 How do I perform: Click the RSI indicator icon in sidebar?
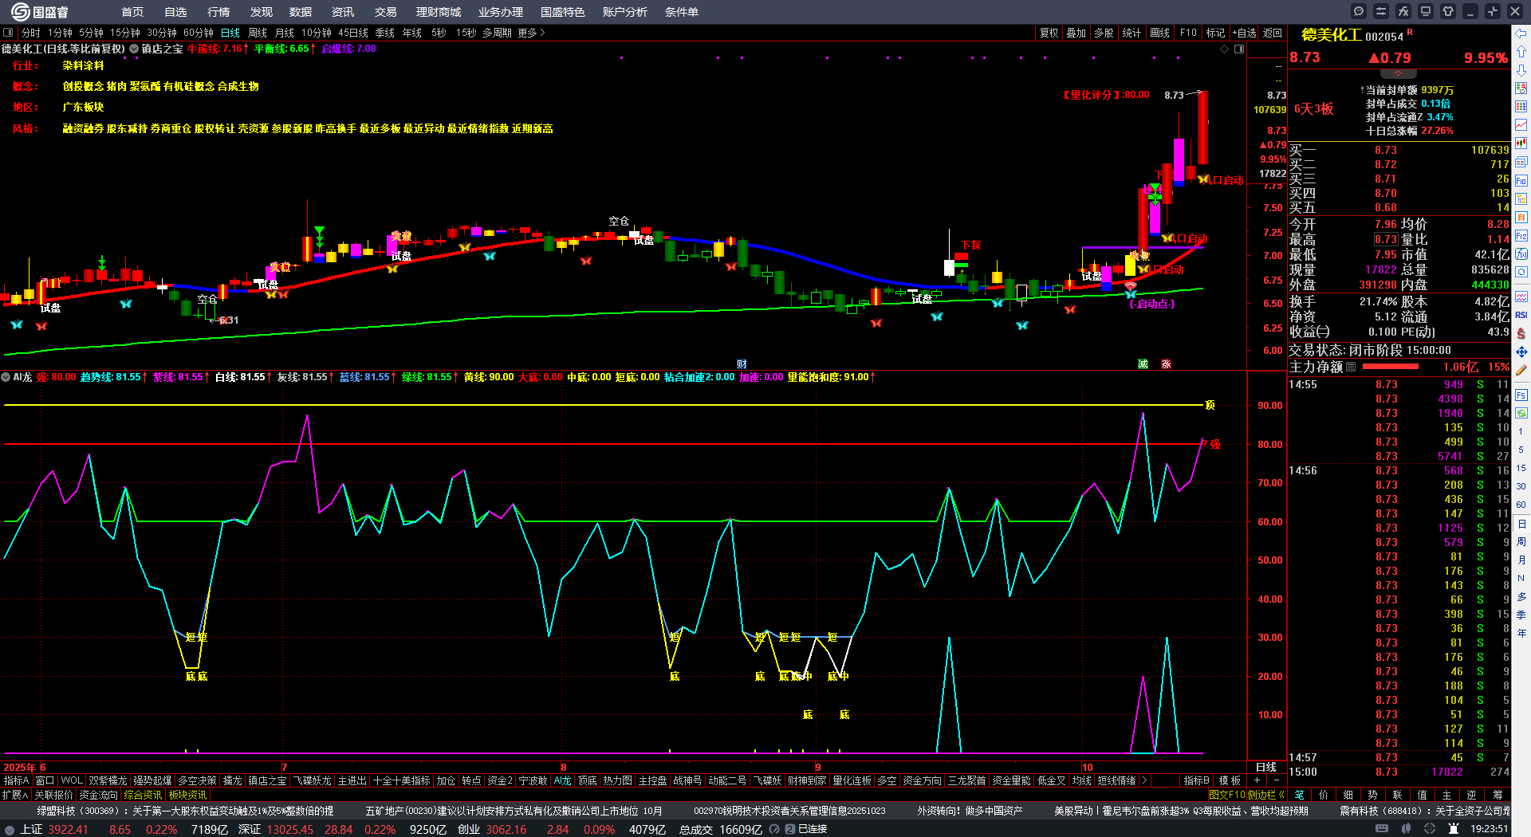click(1521, 315)
